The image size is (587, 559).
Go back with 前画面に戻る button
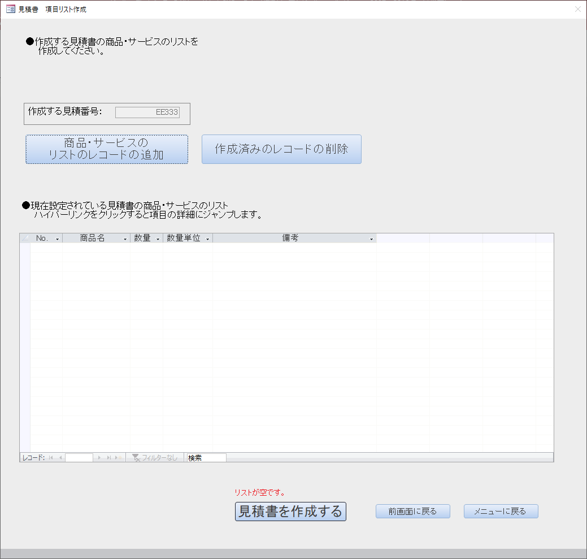tap(412, 511)
